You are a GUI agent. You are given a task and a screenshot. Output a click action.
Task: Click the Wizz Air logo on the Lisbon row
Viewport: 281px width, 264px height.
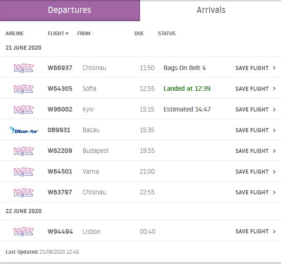[x=24, y=232]
